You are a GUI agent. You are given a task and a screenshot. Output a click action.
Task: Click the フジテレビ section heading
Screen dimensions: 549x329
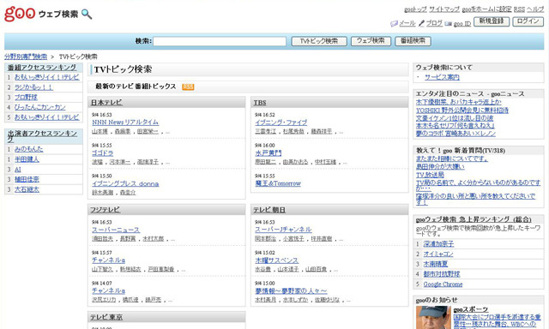coord(105,210)
